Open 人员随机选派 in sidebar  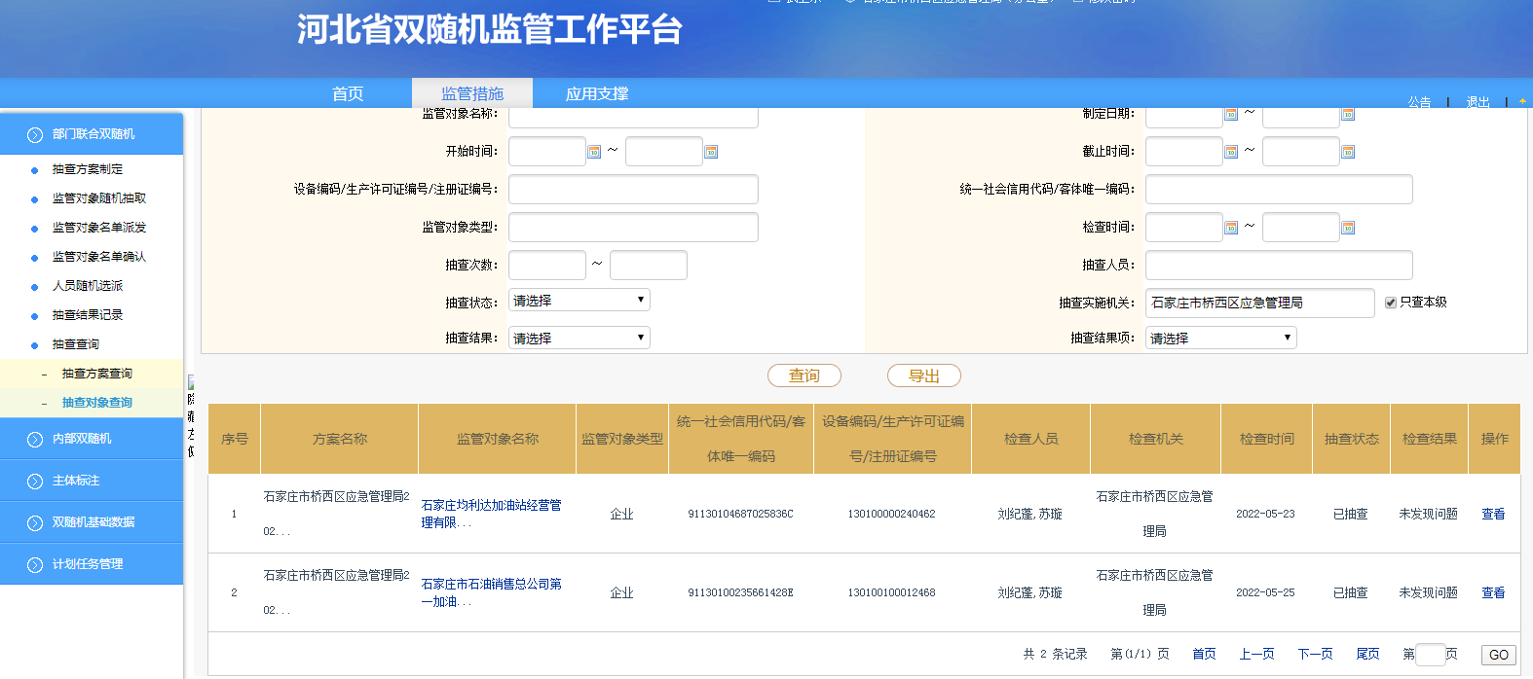(88, 286)
